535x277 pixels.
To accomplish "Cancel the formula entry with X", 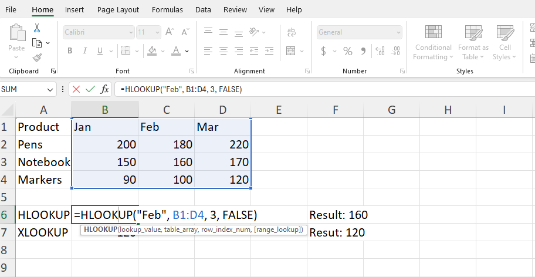I will click(x=76, y=89).
